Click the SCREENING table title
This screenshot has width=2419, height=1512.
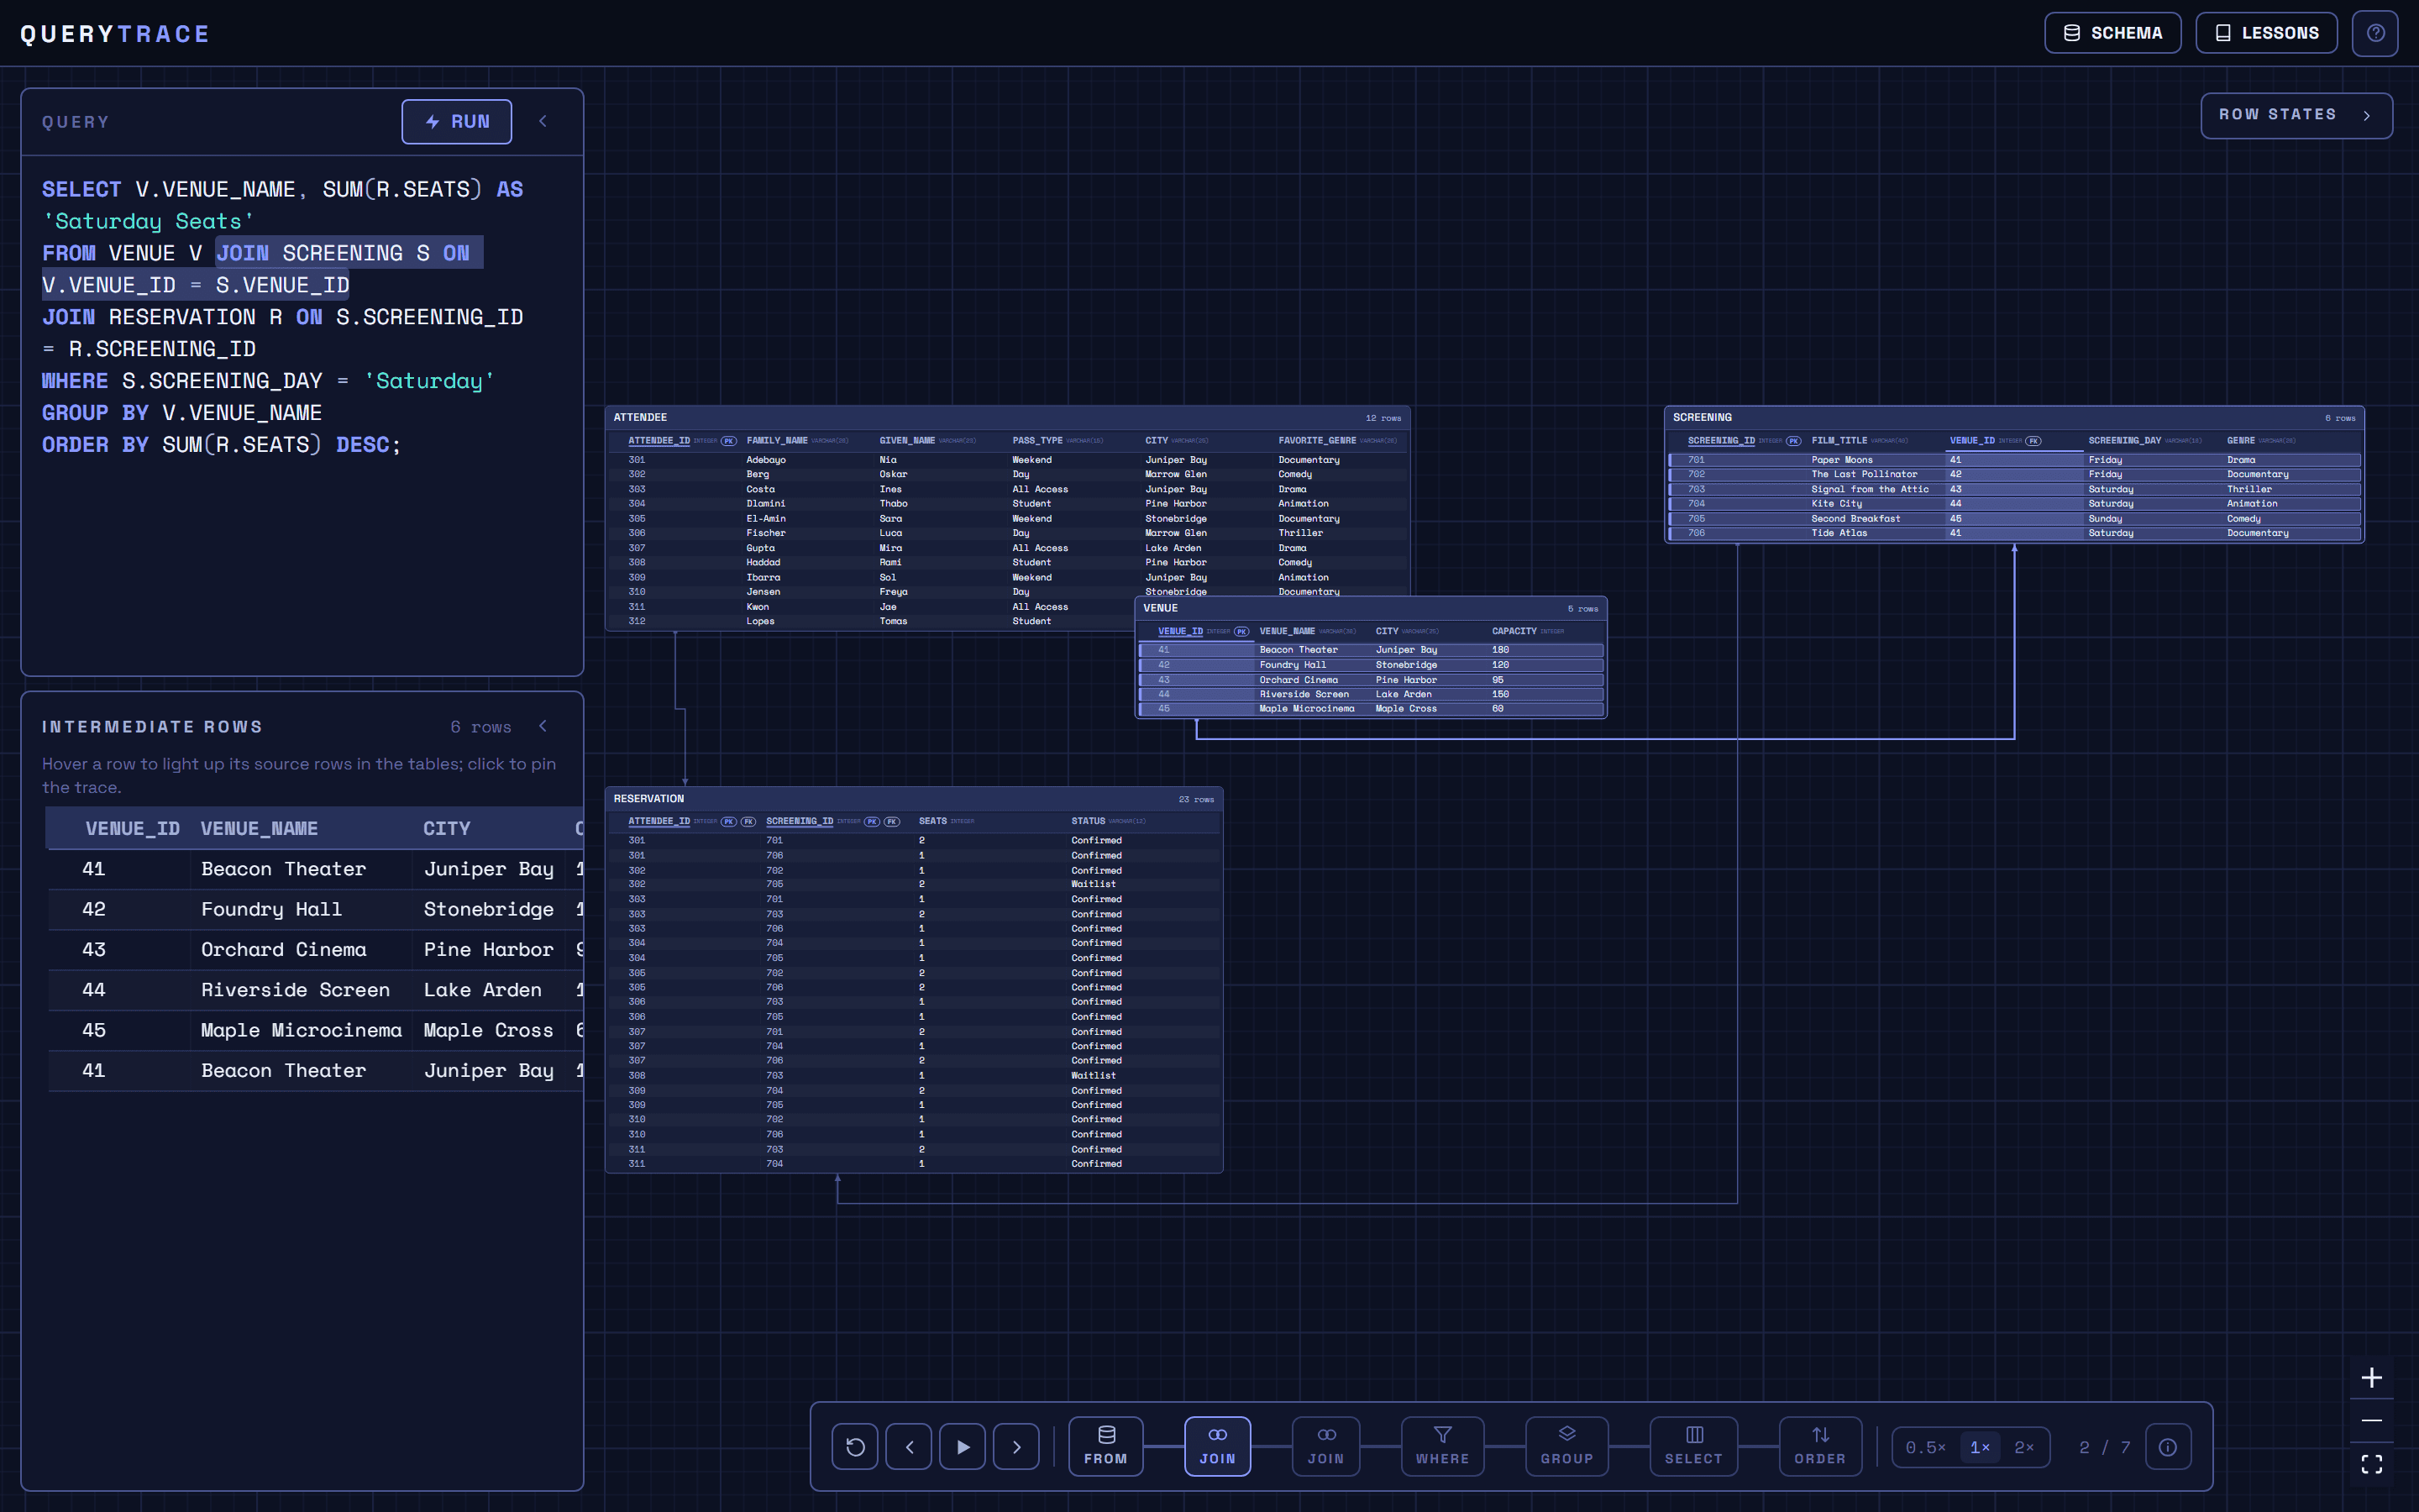1703,417
